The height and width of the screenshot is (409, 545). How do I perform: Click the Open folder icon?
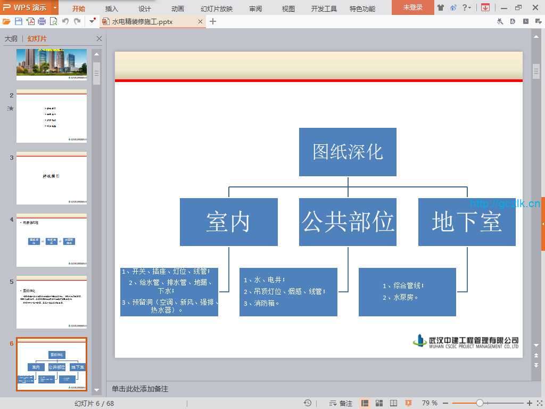point(6,21)
